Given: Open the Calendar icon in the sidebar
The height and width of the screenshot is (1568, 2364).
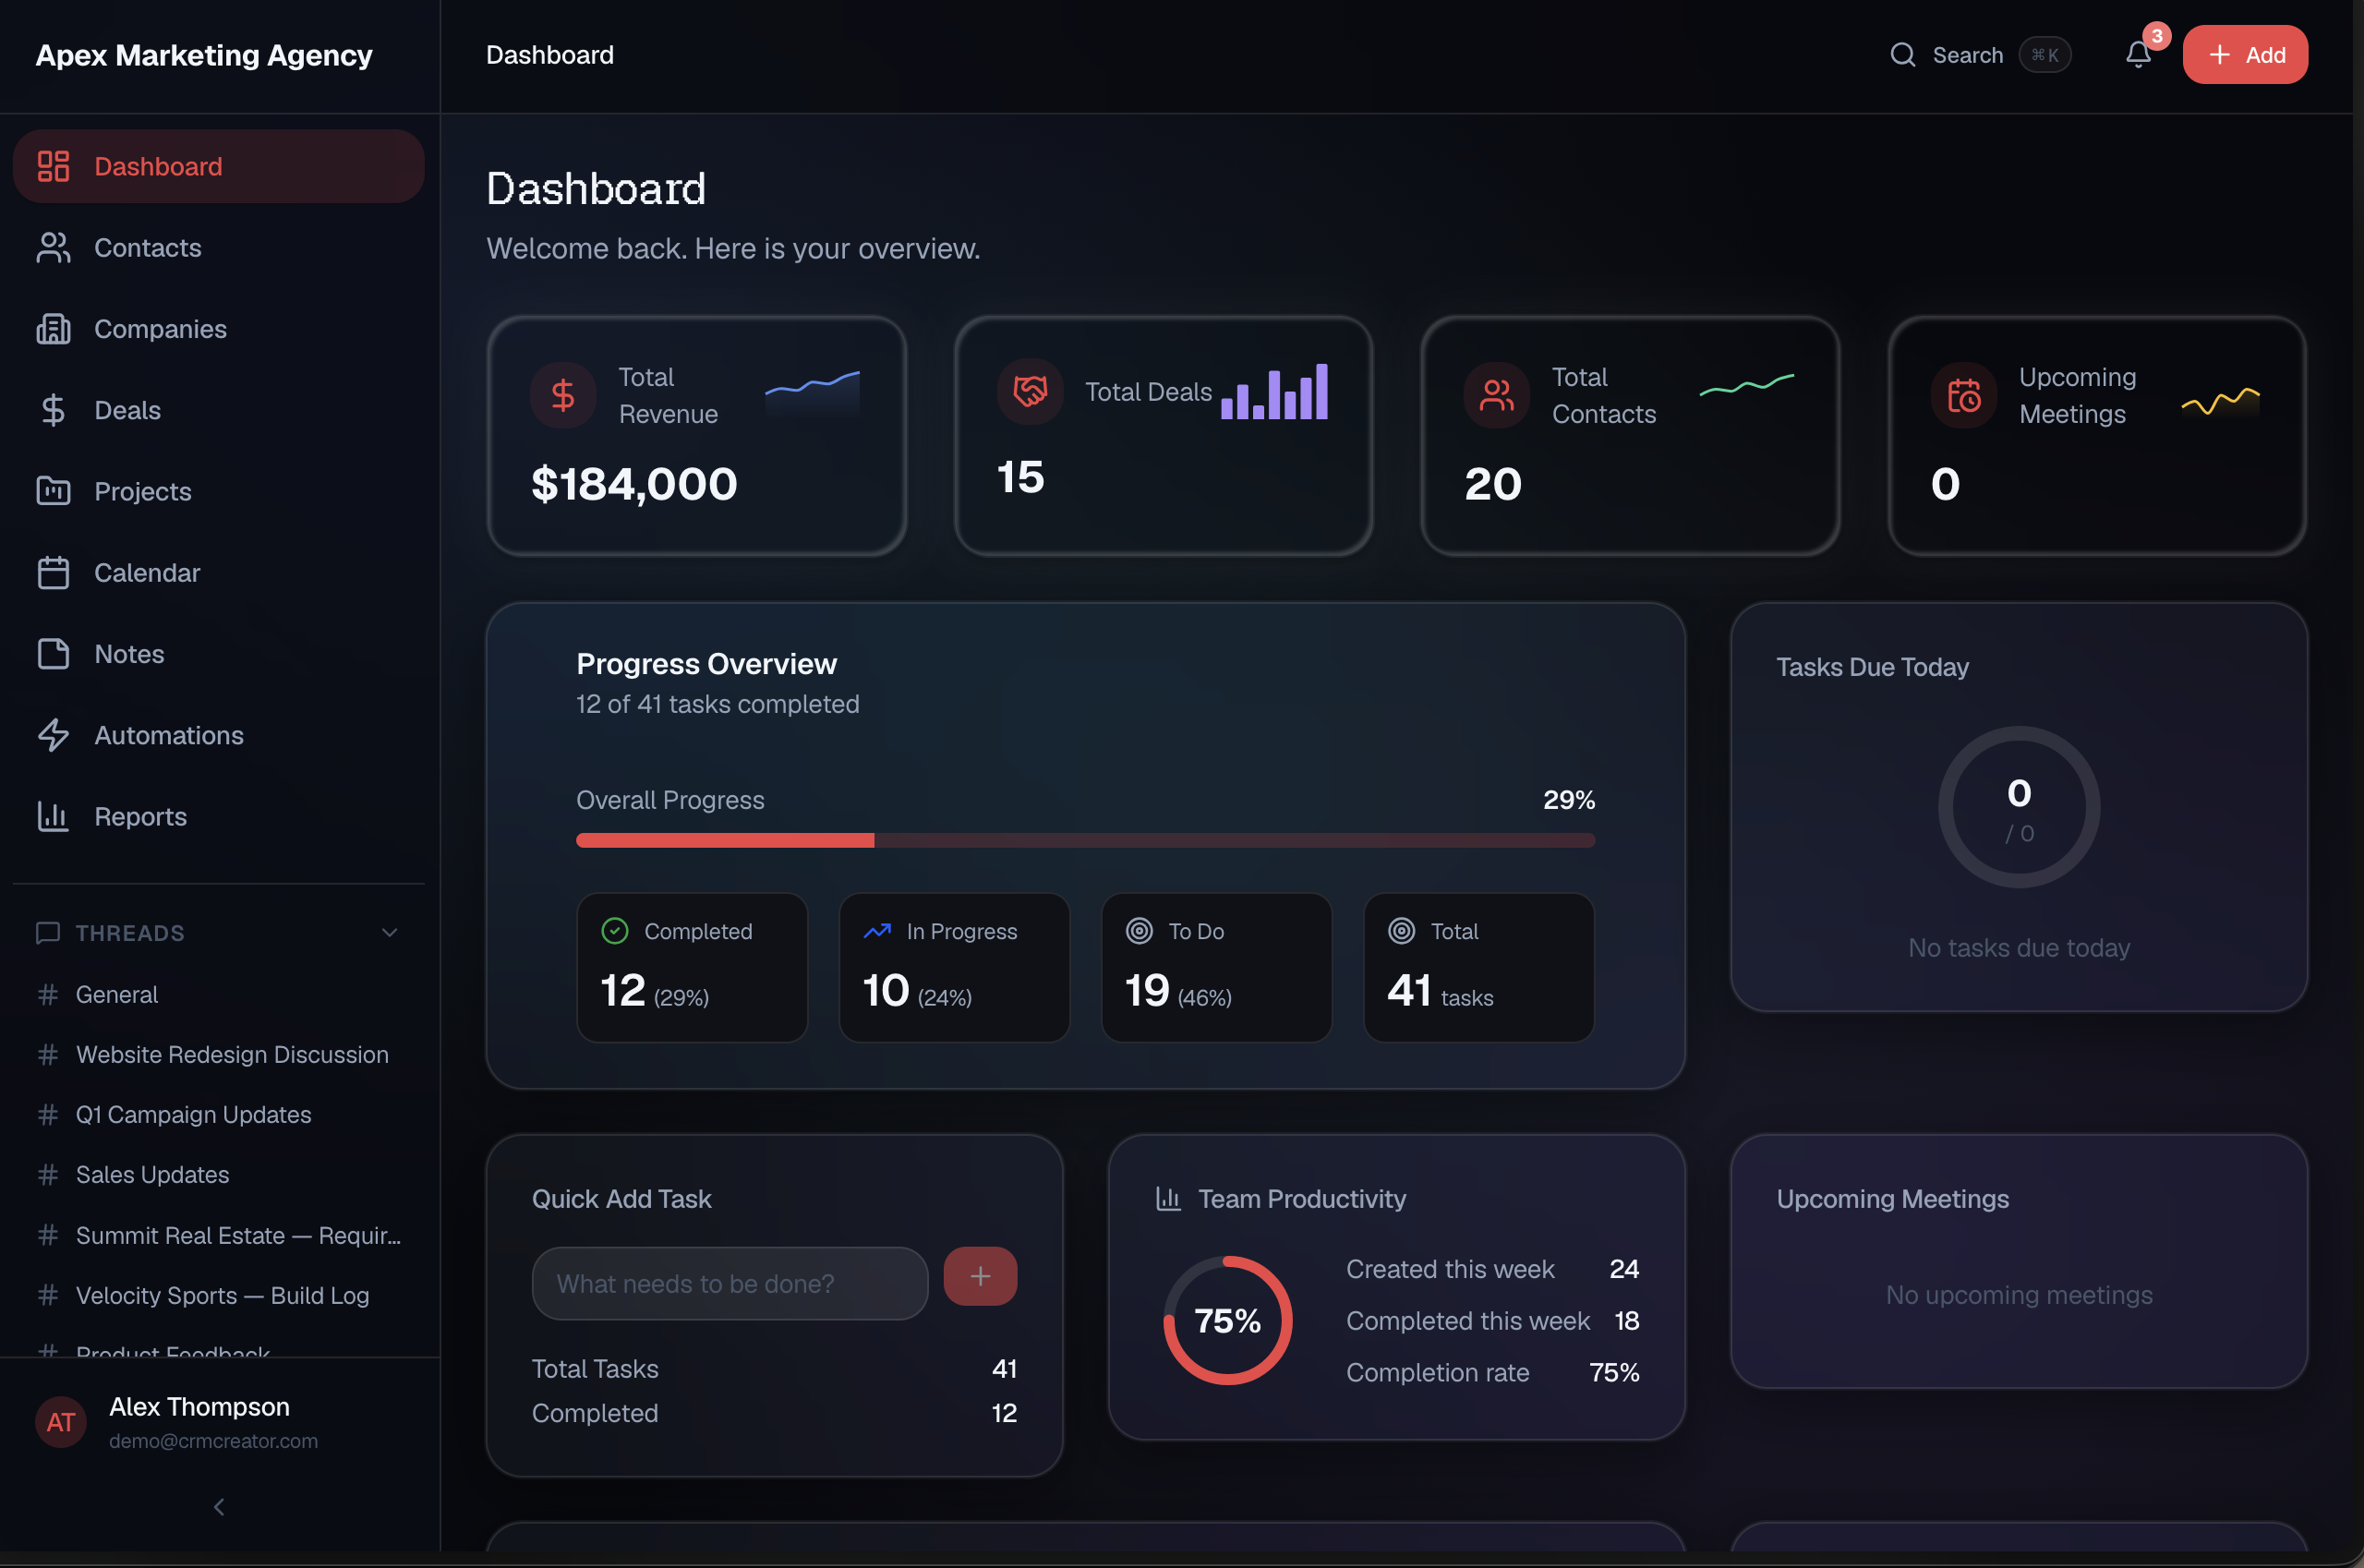Looking at the screenshot, I should click(54, 572).
